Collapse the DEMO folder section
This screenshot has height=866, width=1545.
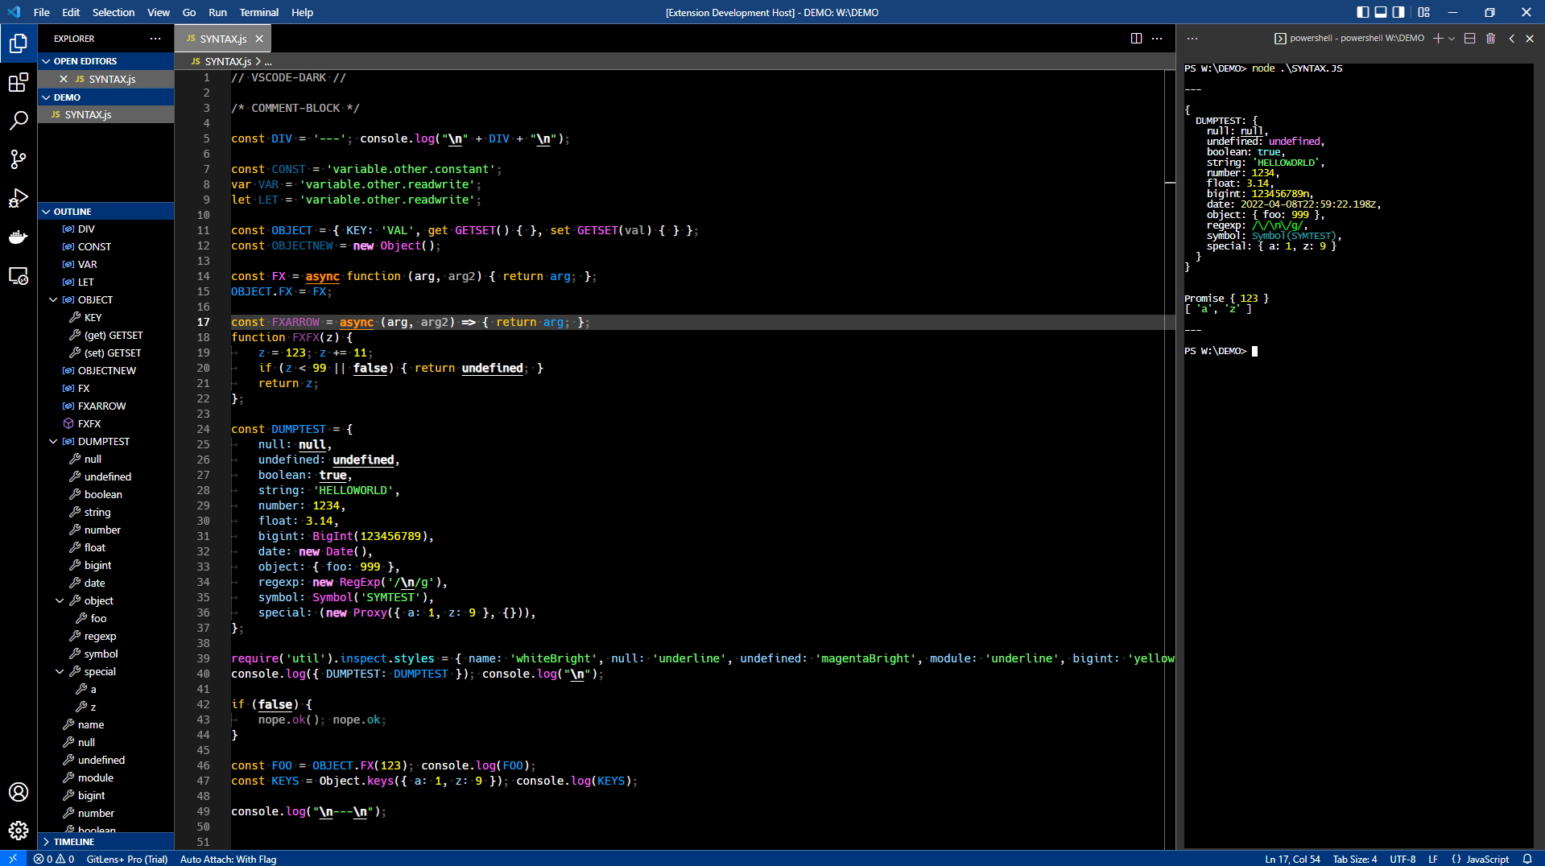pyautogui.click(x=105, y=97)
